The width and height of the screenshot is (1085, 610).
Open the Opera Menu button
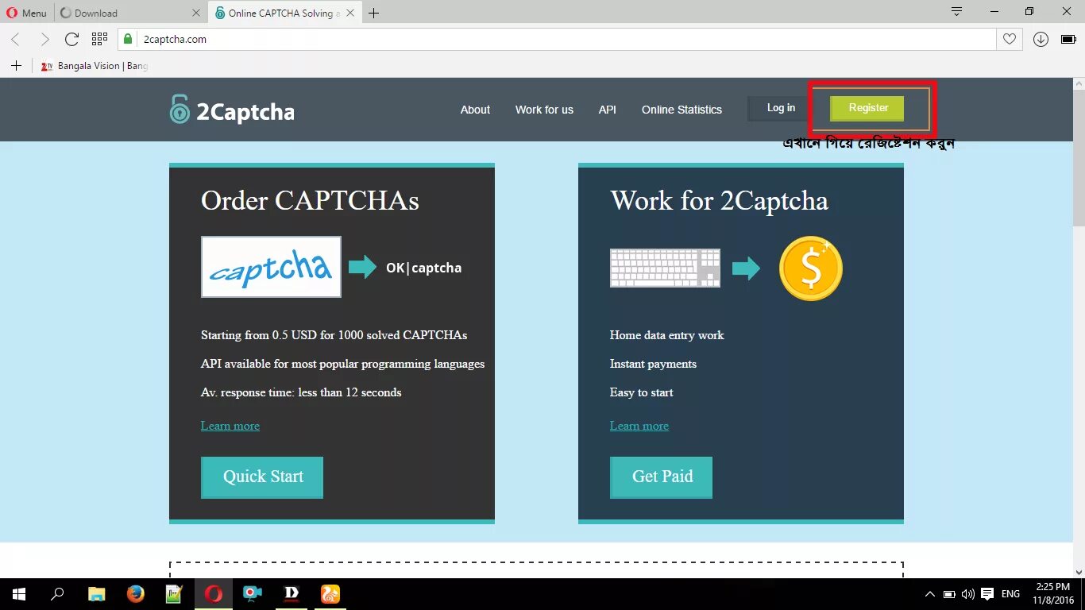point(27,13)
